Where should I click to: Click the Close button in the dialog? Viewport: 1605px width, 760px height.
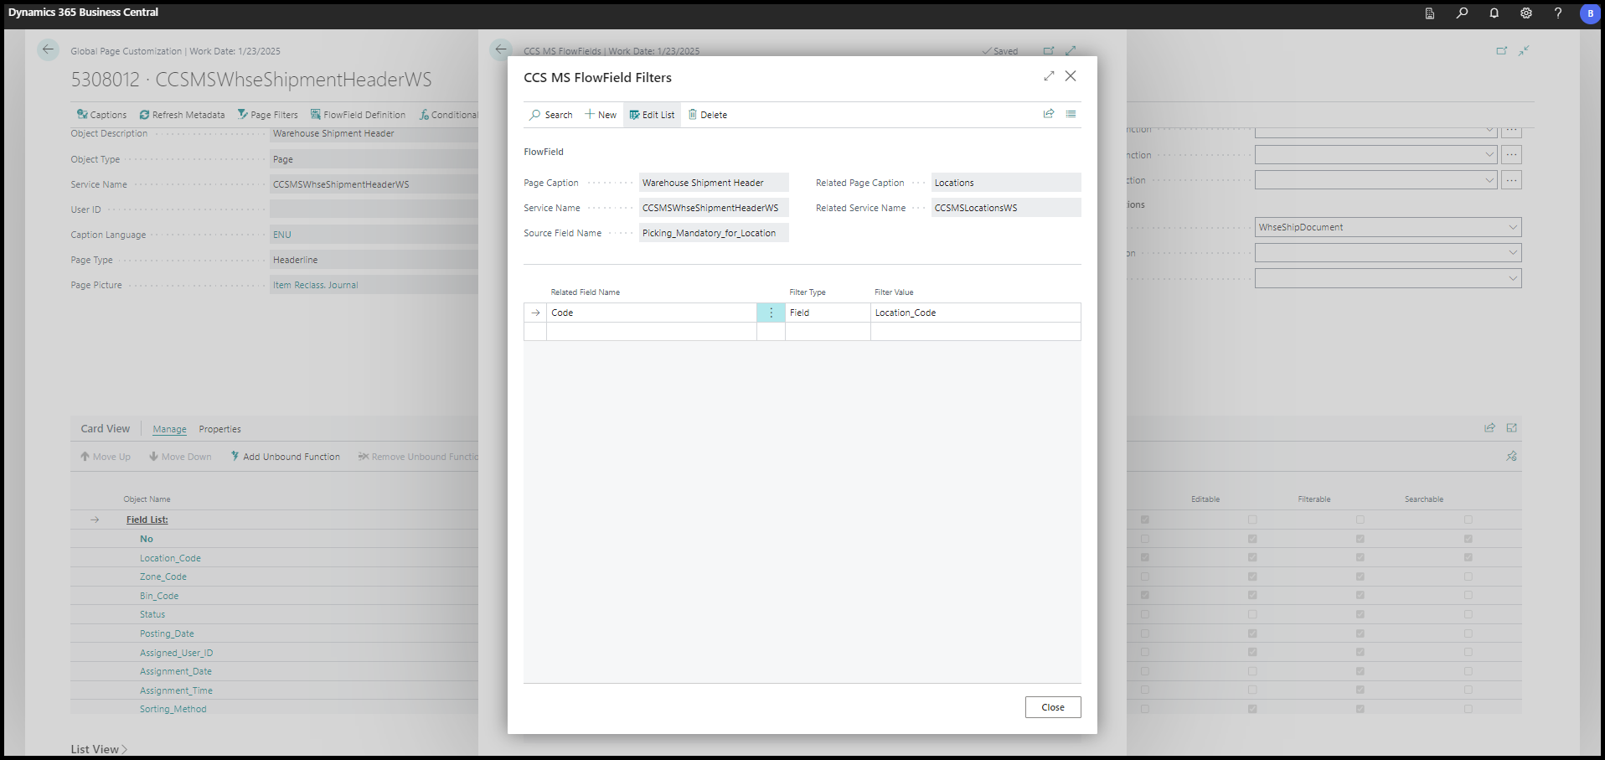pyautogui.click(x=1052, y=706)
